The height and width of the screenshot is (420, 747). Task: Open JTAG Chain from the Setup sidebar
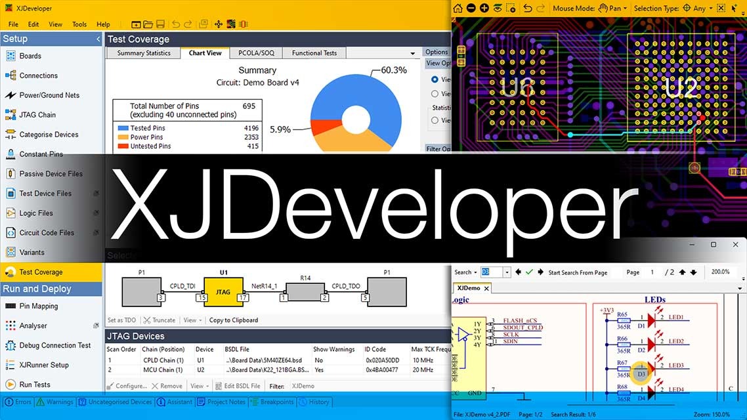[37, 115]
